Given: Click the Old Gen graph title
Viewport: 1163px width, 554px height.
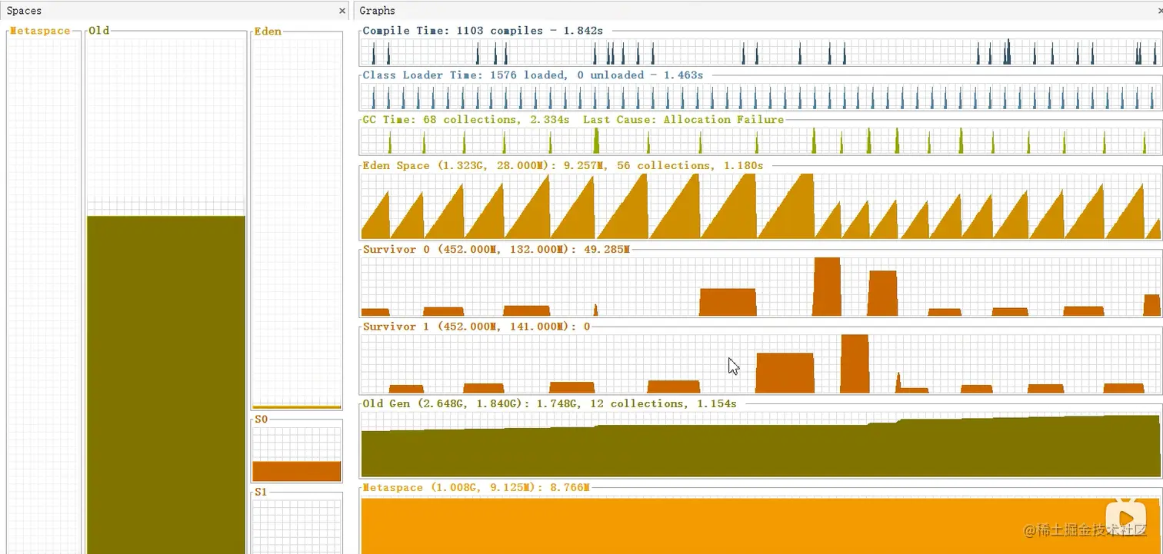Looking at the screenshot, I should [x=549, y=403].
